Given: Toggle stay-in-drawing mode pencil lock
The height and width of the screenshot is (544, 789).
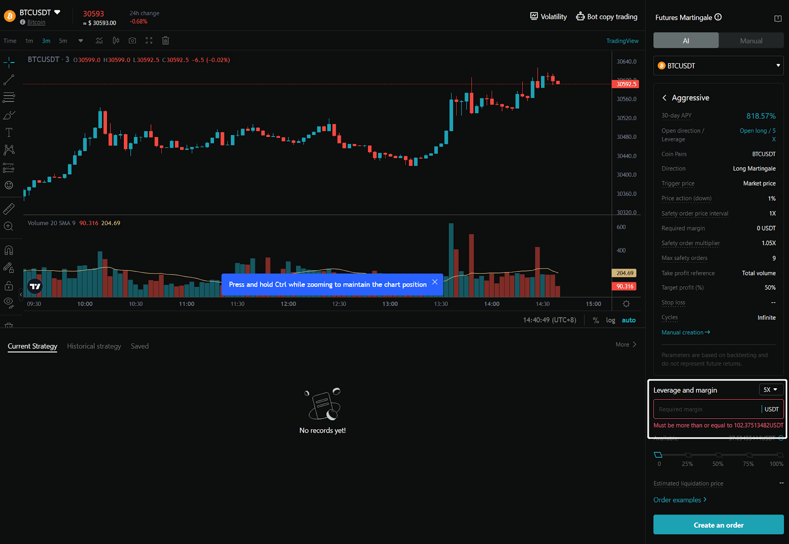Looking at the screenshot, I should pos(9,268).
